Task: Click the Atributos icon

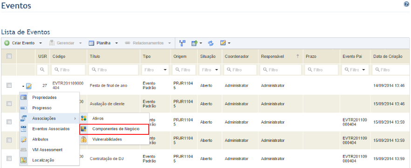Action: tap(23, 140)
